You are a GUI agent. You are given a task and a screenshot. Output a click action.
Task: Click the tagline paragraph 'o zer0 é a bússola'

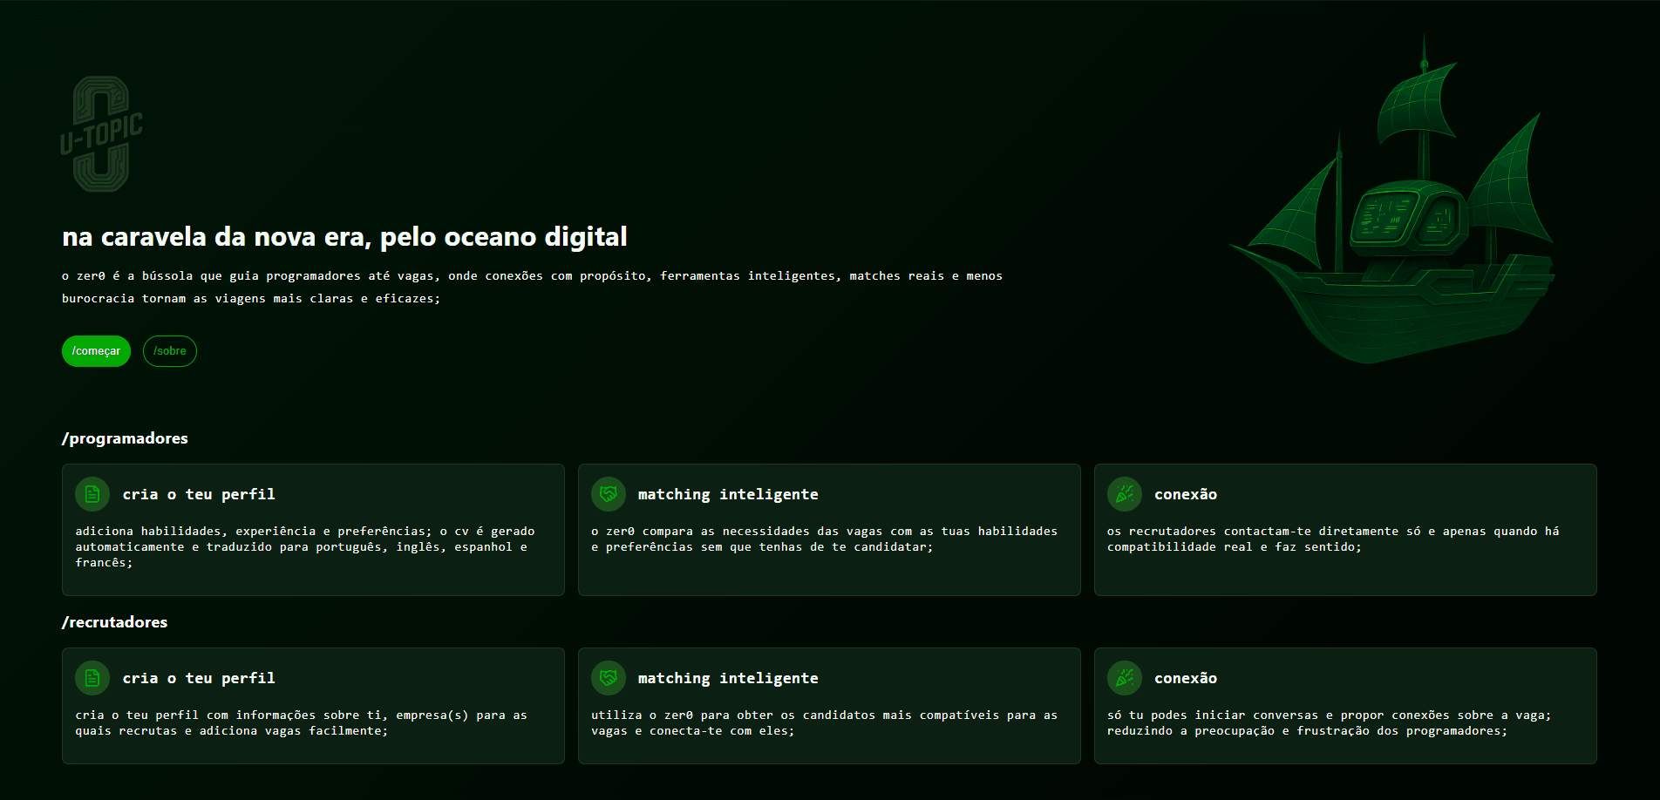coord(532,287)
